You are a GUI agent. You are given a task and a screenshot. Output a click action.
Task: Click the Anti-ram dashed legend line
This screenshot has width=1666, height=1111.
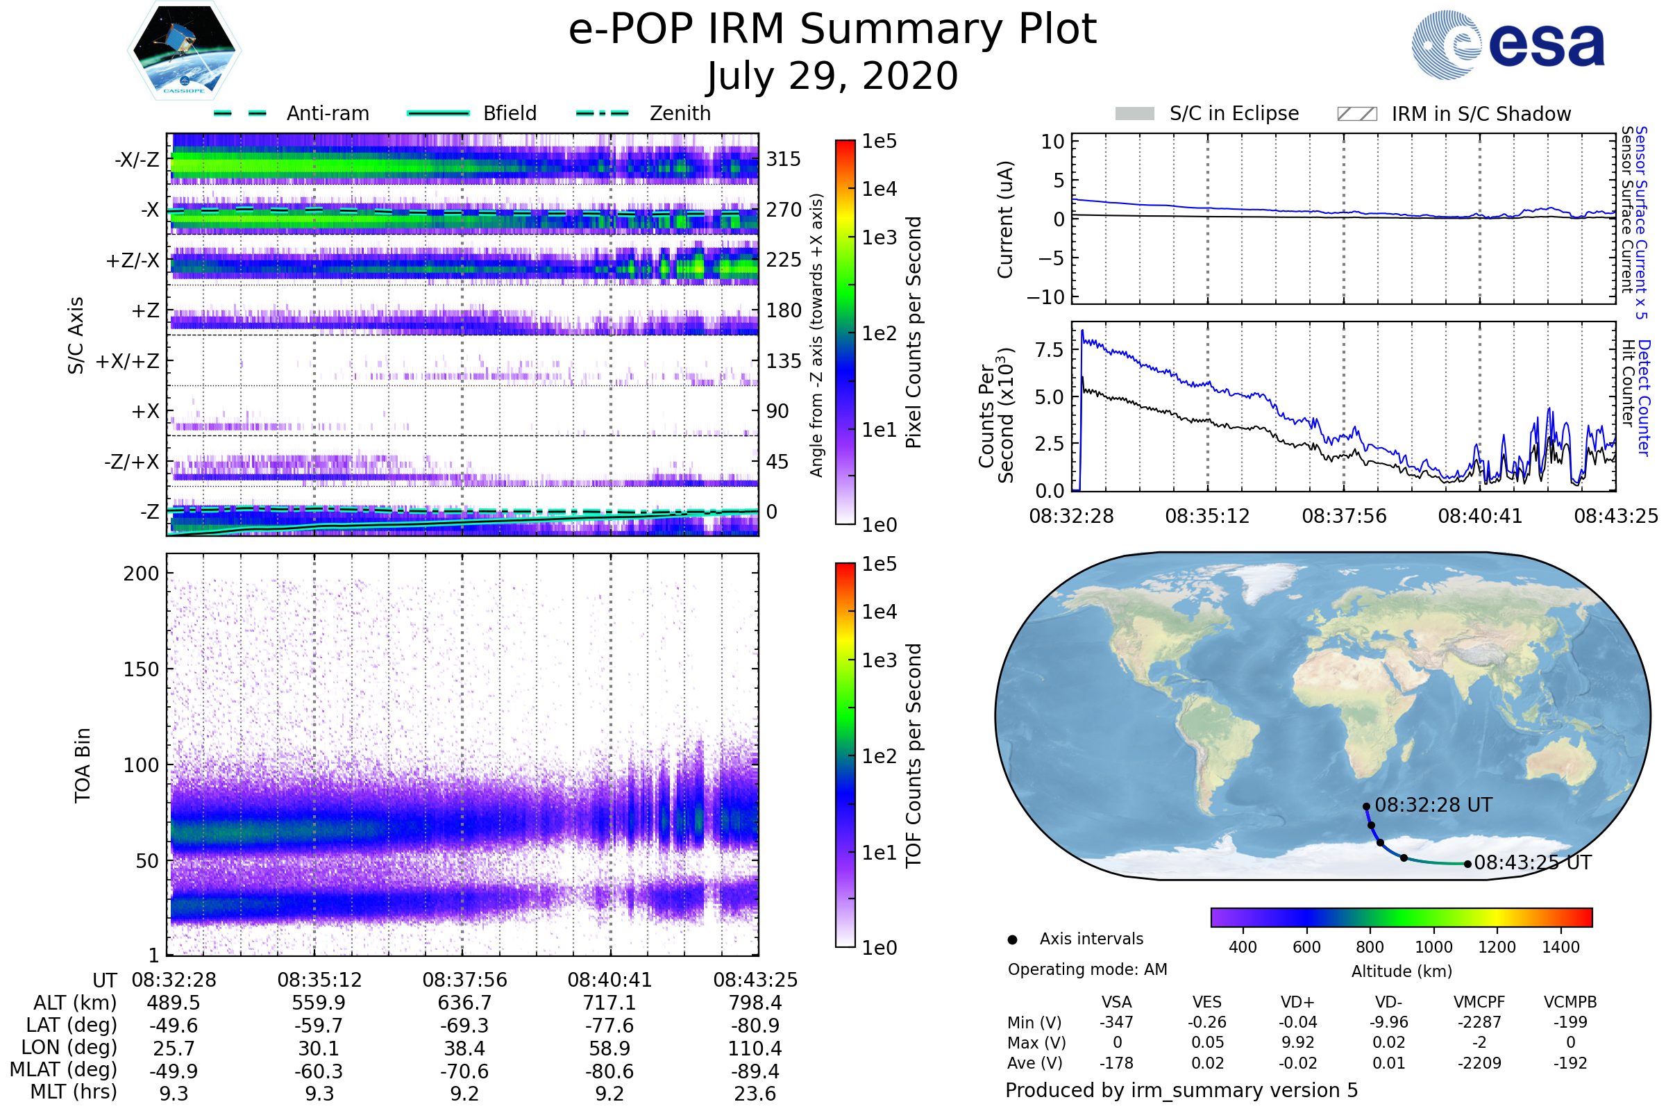[240, 113]
